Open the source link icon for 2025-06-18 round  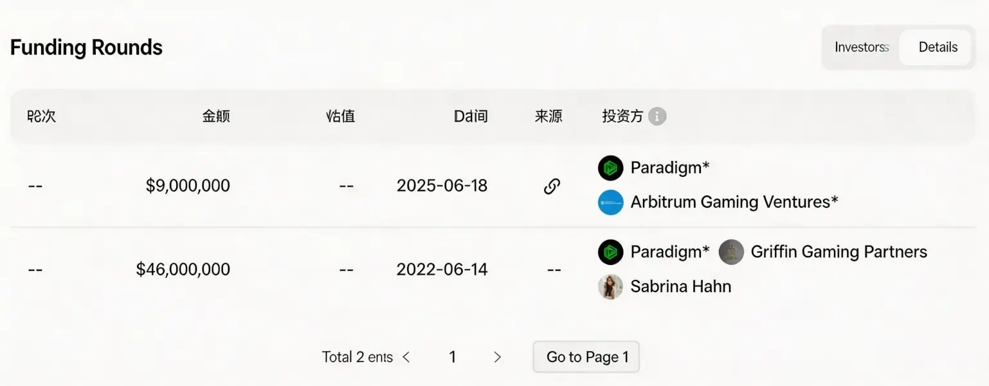[552, 186]
